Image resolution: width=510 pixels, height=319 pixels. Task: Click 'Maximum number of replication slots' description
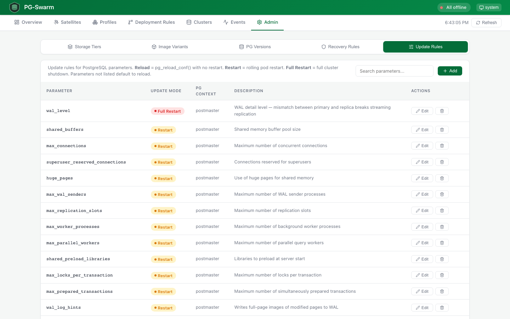(272, 211)
